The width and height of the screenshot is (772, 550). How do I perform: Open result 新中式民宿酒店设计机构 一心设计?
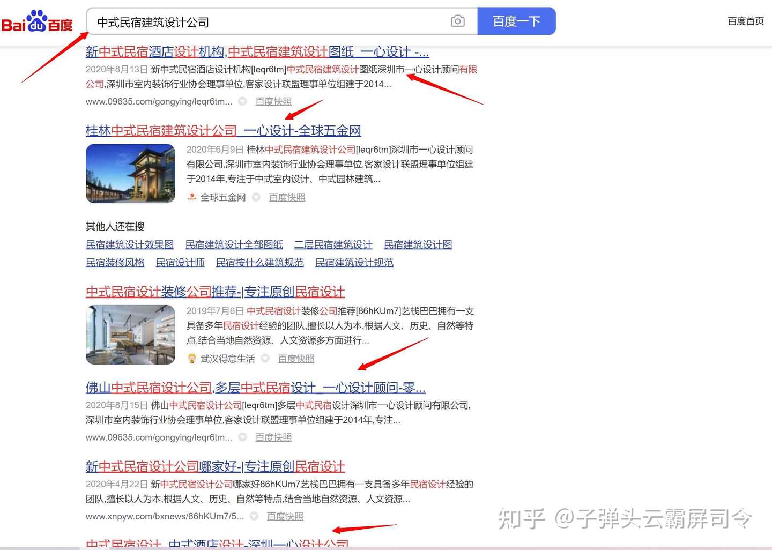point(257,52)
